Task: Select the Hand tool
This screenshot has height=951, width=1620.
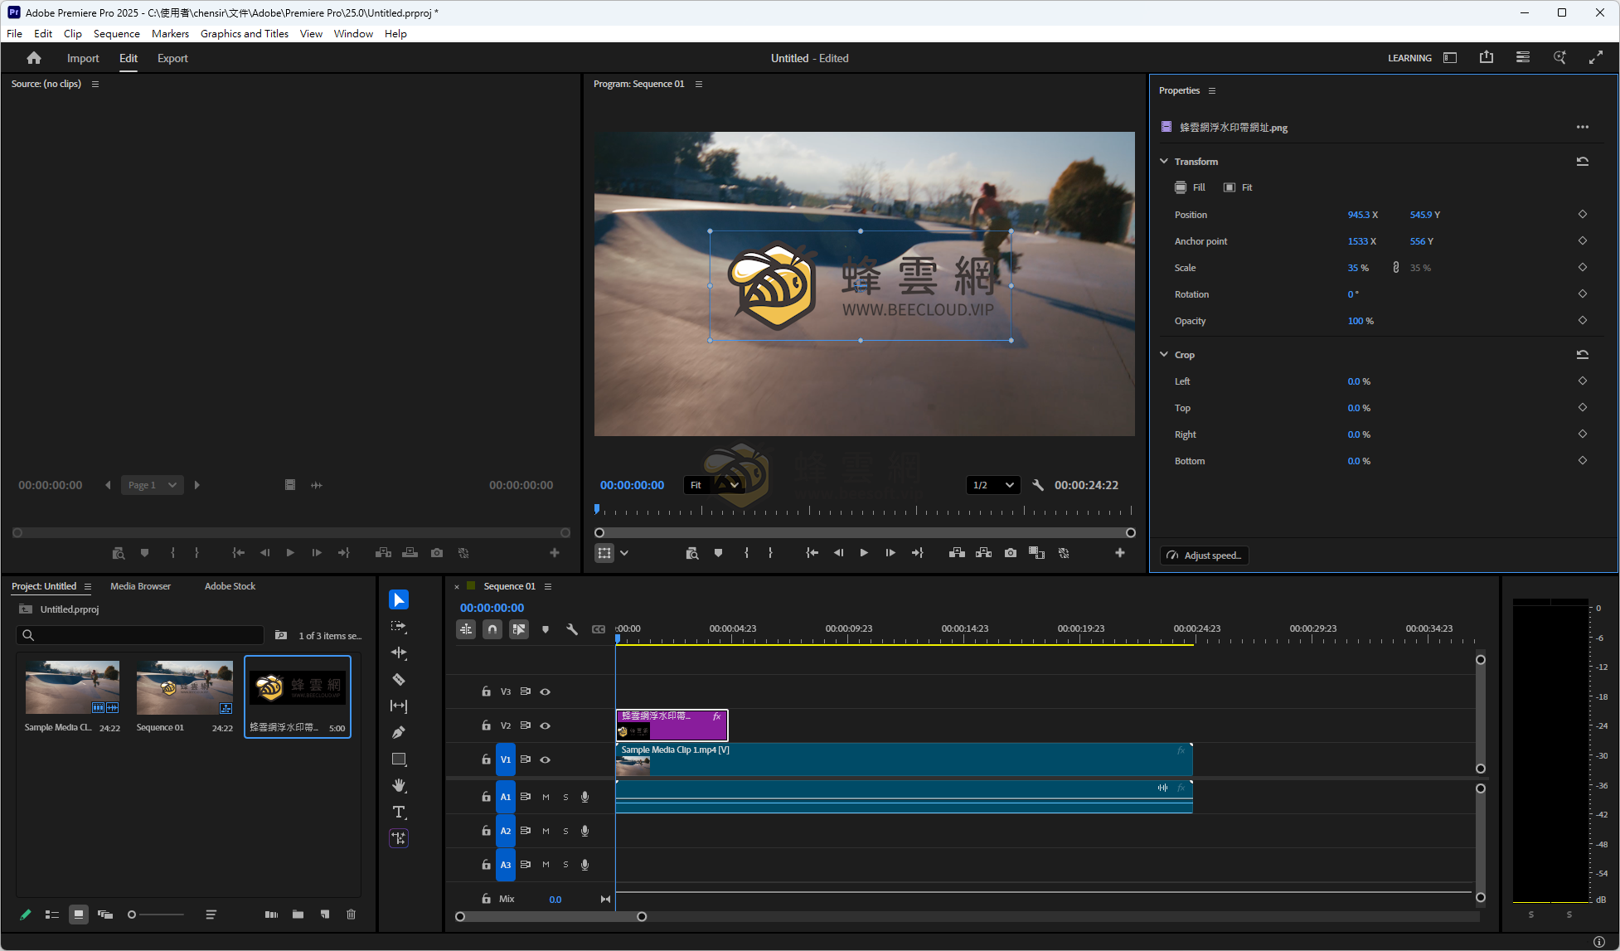Action: 399,785
